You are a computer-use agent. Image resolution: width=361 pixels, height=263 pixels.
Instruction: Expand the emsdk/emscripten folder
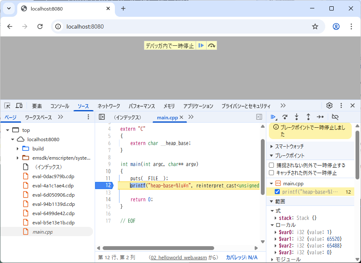tap(18, 158)
